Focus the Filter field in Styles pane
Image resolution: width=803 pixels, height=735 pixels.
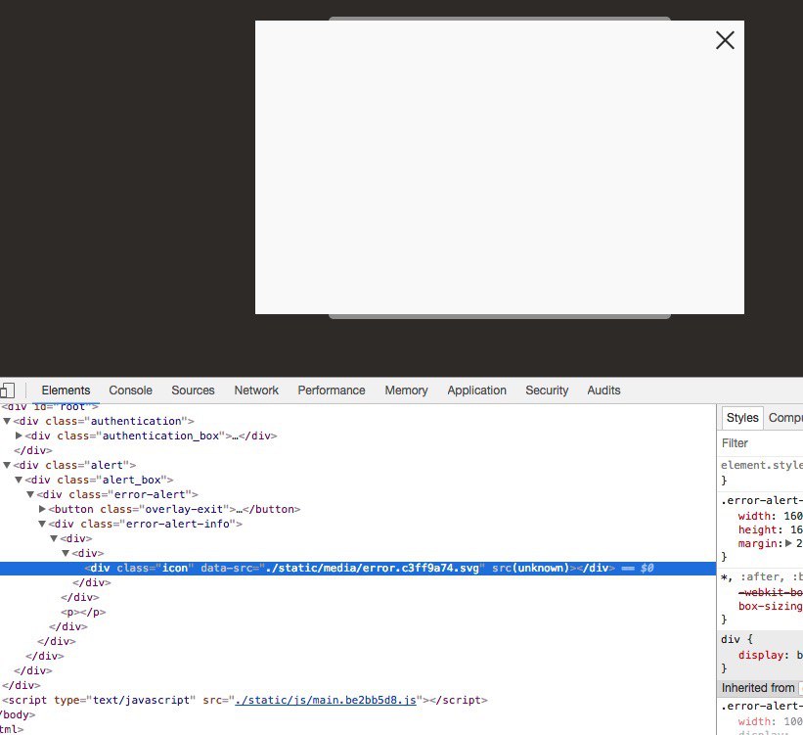pyautogui.click(x=761, y=442)
